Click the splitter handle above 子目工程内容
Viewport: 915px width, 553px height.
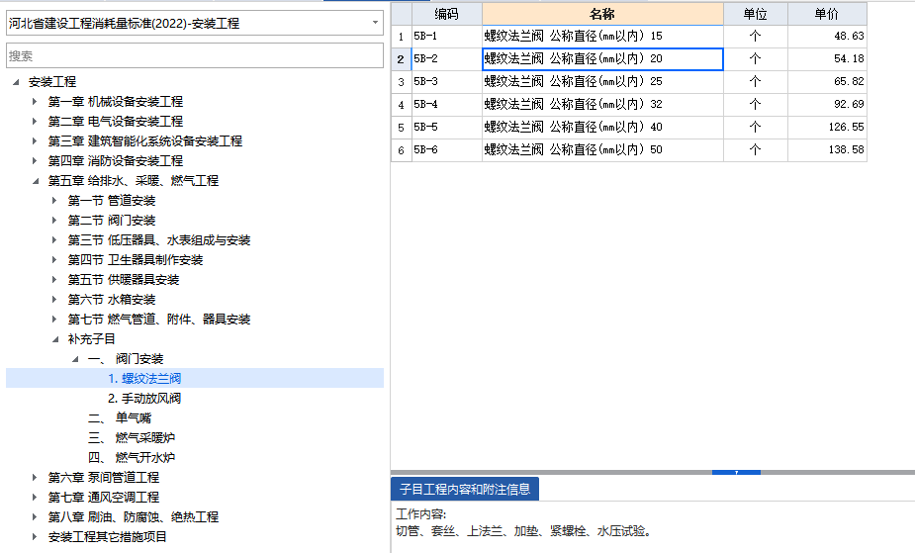tap(736, 473)
